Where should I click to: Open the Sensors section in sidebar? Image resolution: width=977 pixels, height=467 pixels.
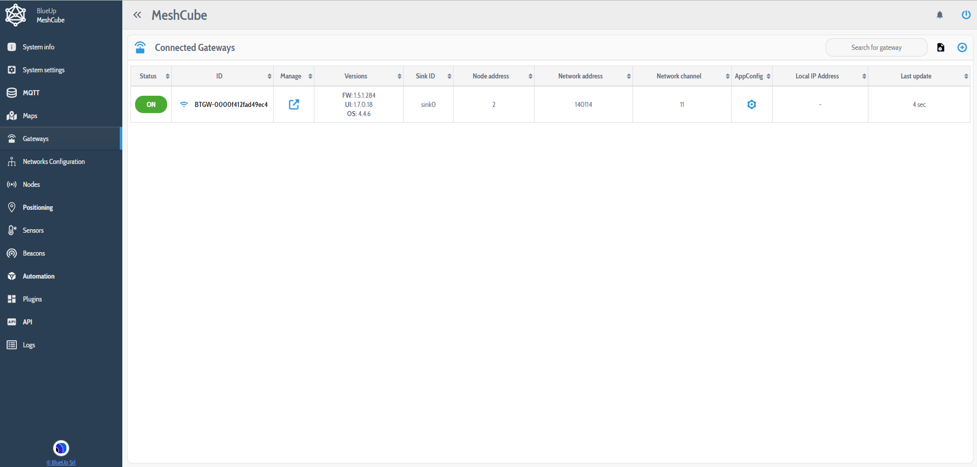coord(33,230)
